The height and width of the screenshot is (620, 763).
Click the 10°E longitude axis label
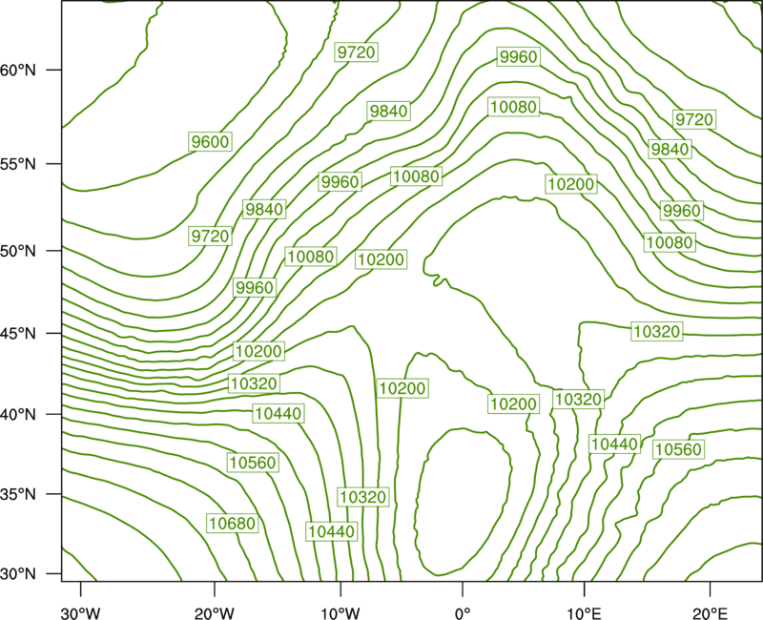[x=585, y=613]
